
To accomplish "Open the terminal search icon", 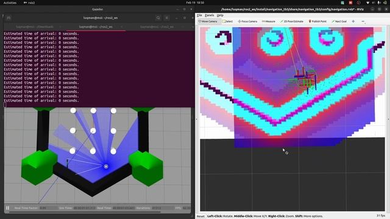I will [x=158, y=18].
